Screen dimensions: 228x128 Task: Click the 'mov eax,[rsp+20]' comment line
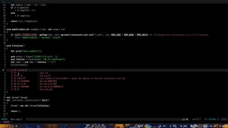(34, 84)
